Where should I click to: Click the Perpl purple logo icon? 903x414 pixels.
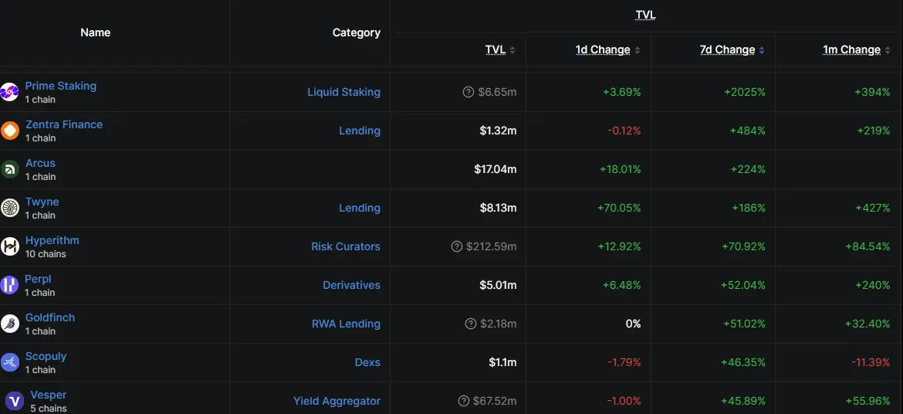pyautogui.click(x=9, y=286)
